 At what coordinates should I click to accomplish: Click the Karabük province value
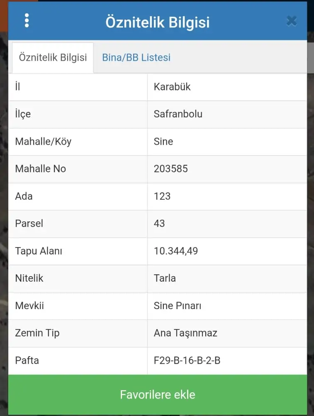pyautogui.click(x=172, y=87)
